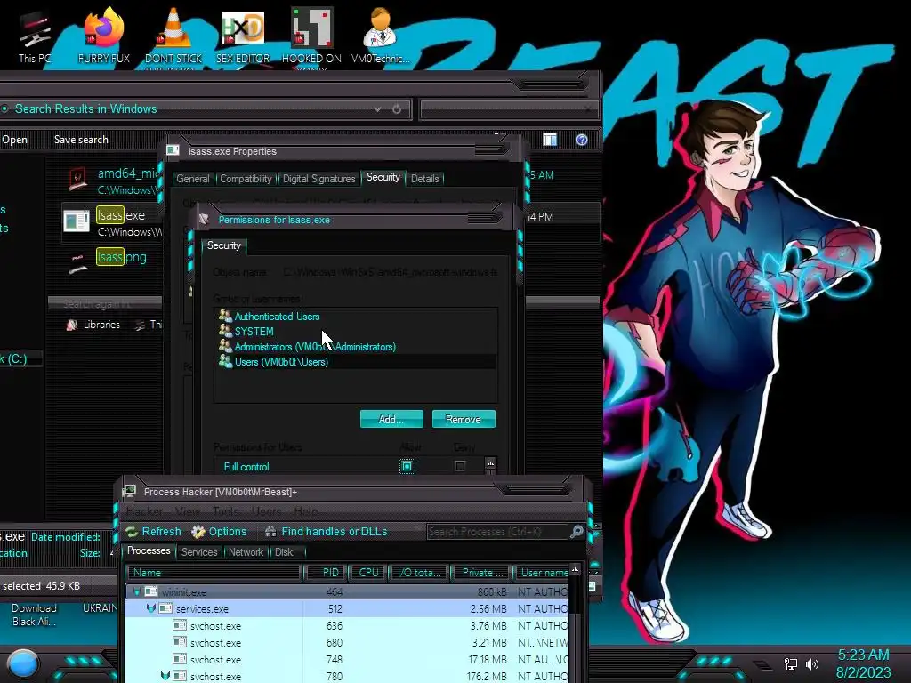Viewport: 911px width, 683px height.
Task: Switch to Network tab in Process Hacker
Action: [246, 551]
